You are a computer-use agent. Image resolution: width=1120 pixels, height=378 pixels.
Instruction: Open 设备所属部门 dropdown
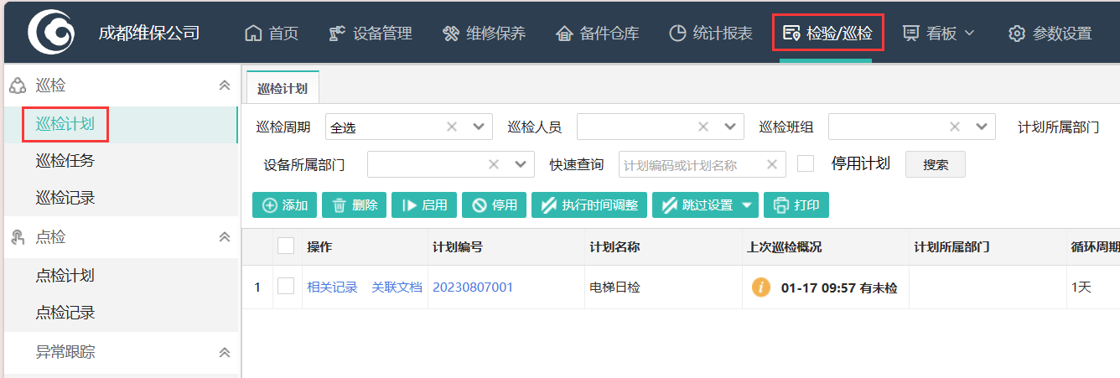tap(521, 164)
